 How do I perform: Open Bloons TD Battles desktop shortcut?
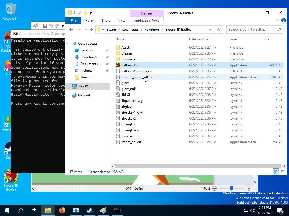11,180
